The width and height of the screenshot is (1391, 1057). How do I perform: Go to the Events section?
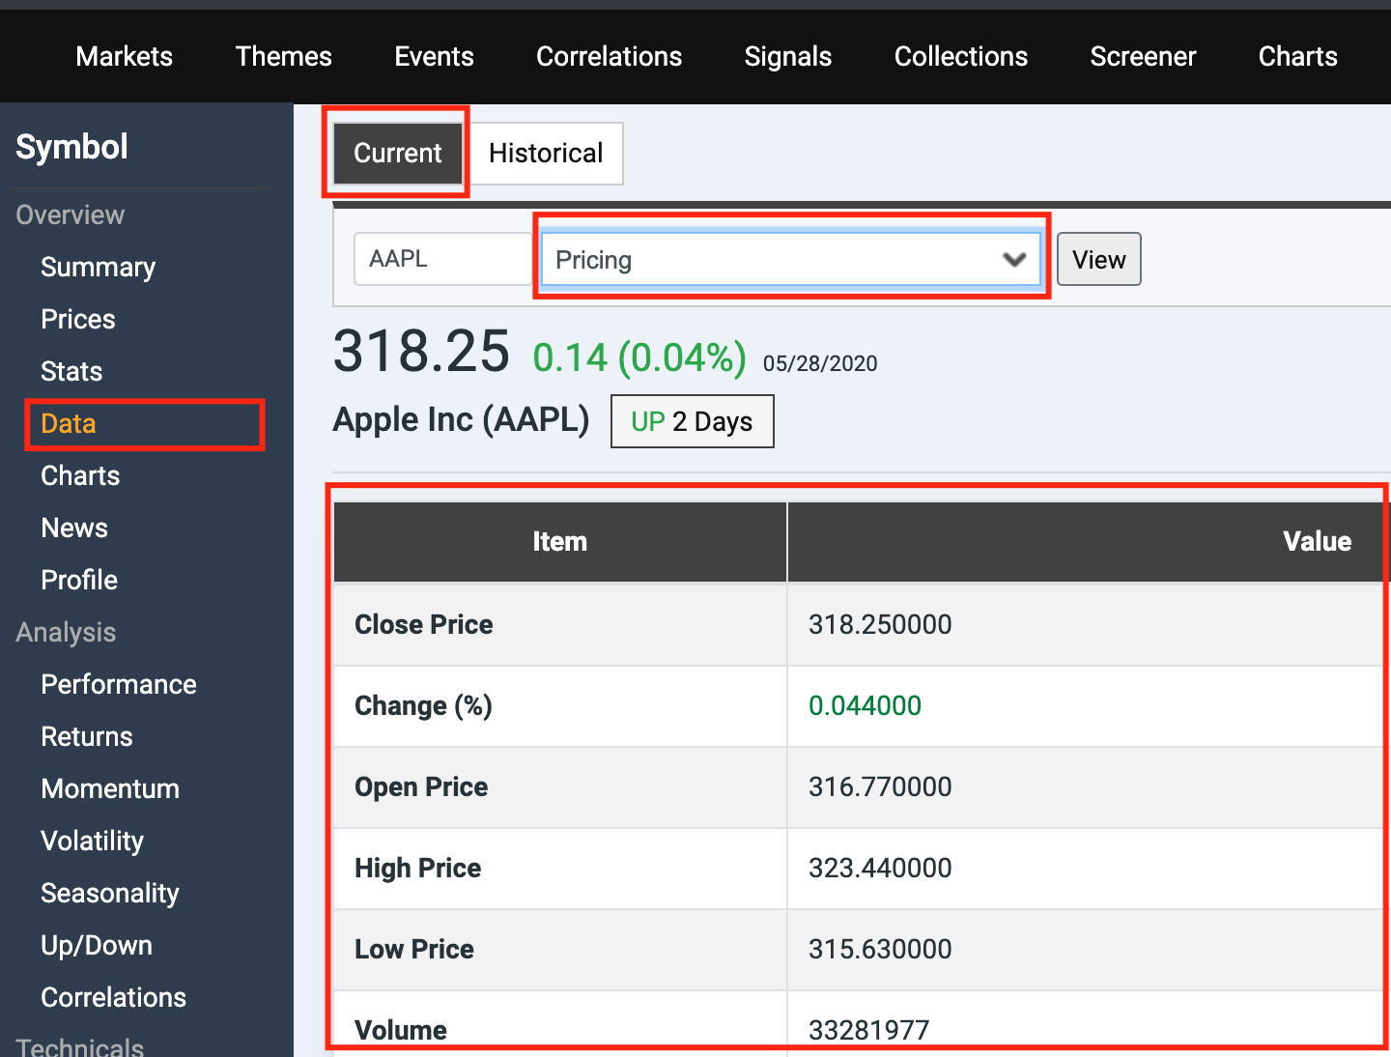click(x=434, y=56)
